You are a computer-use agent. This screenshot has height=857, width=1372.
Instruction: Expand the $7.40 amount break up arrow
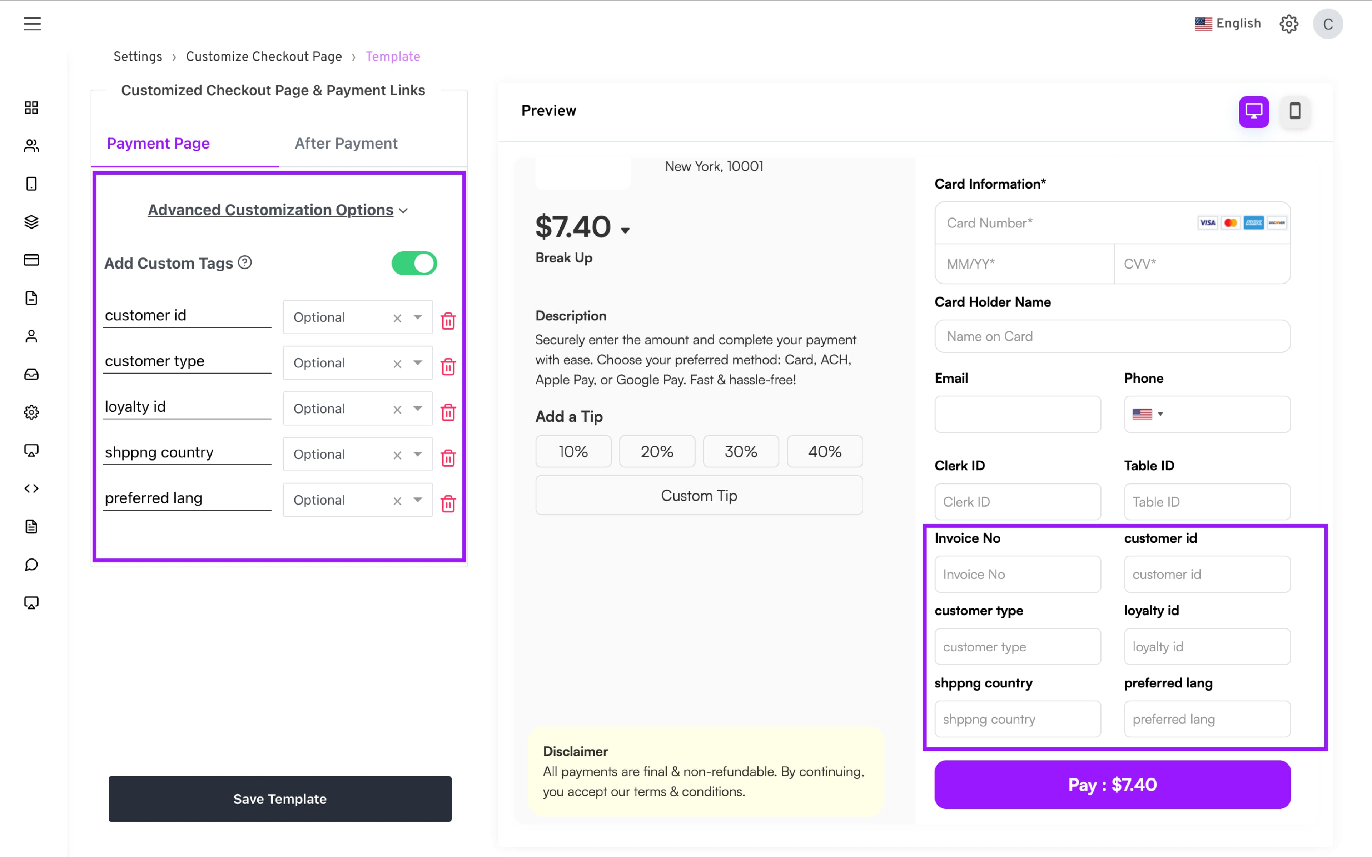[625, 230]
